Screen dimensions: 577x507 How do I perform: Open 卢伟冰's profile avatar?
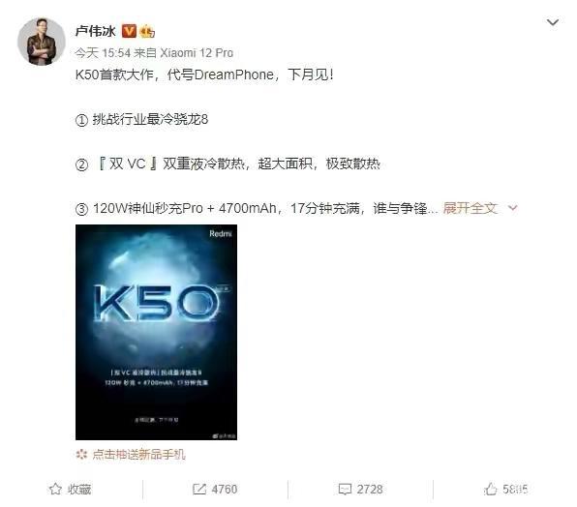click(x=42, y=42)
